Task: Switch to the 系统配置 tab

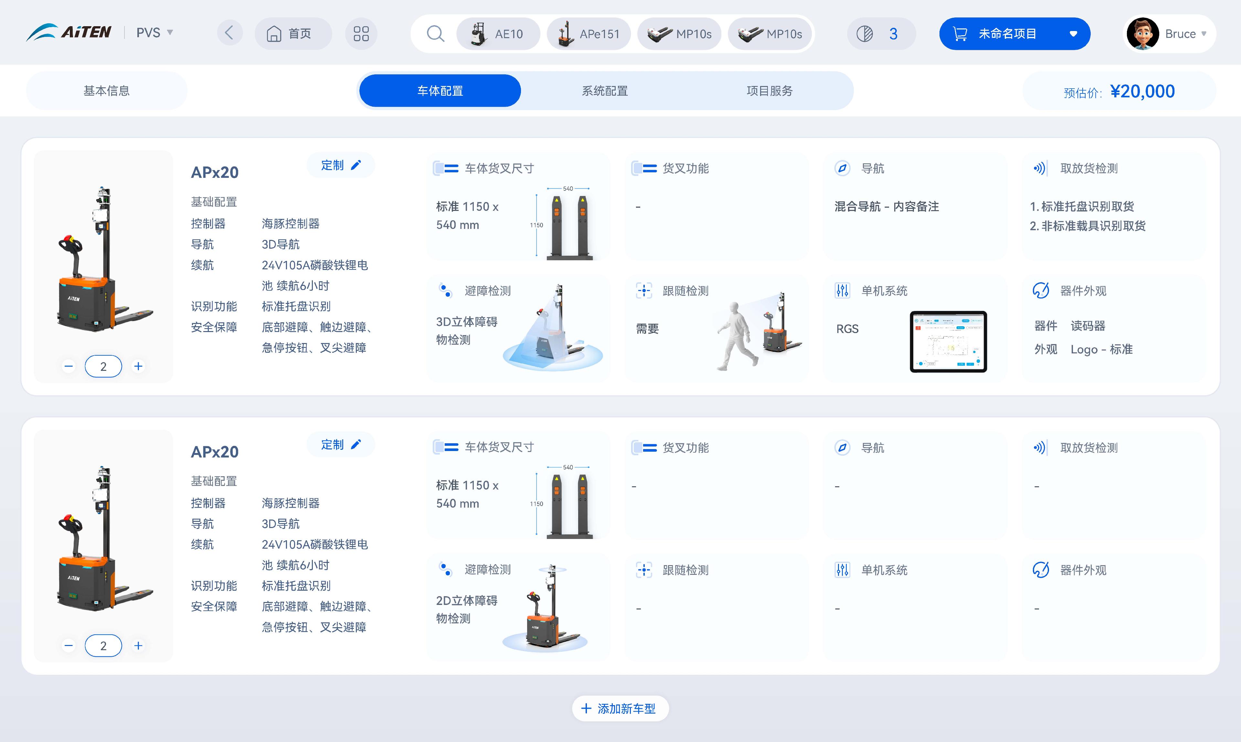Action: 605,91
